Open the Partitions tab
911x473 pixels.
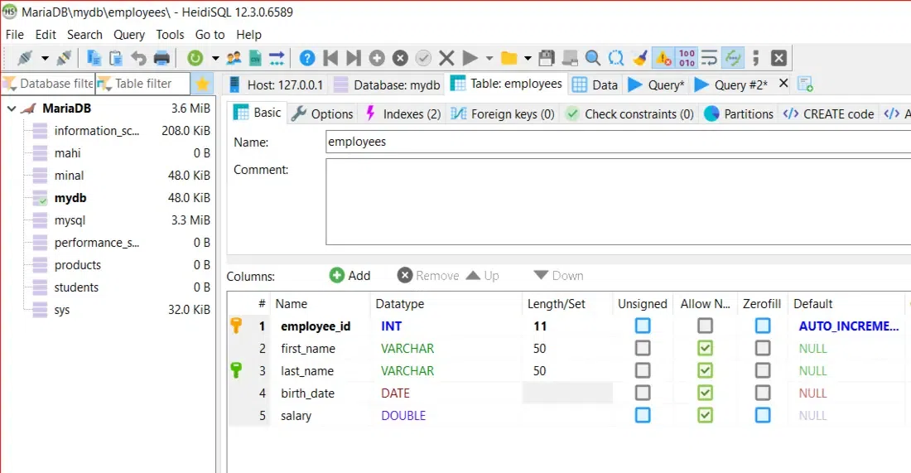pos(739,113)
